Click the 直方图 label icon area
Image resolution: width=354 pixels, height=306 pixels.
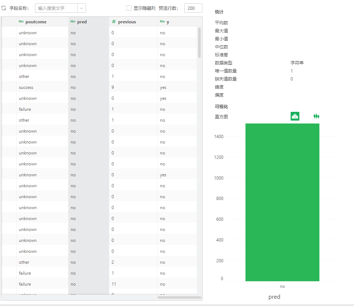coord(222,116)
